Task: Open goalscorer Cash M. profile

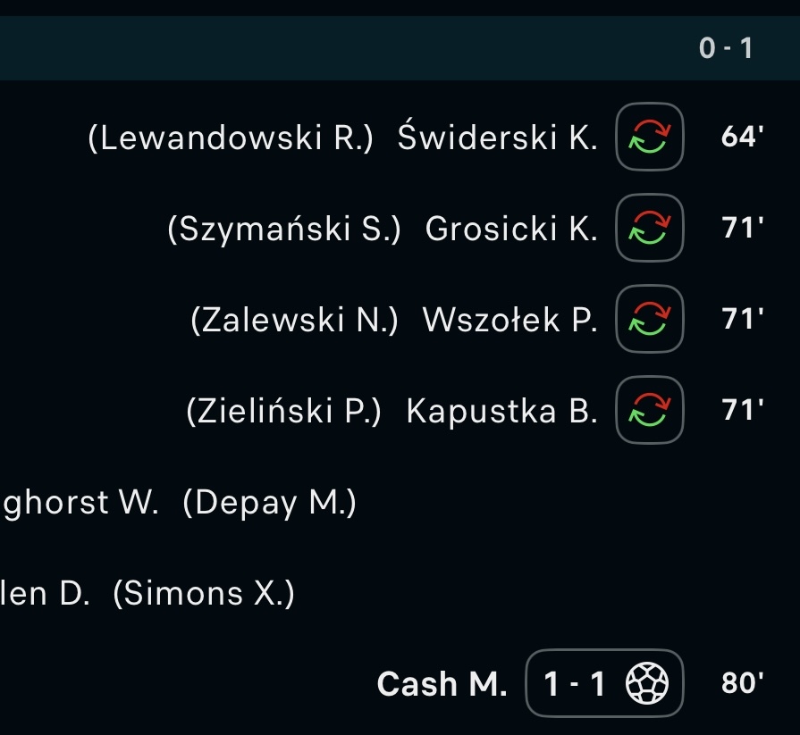Action: (x=442, y=684)
